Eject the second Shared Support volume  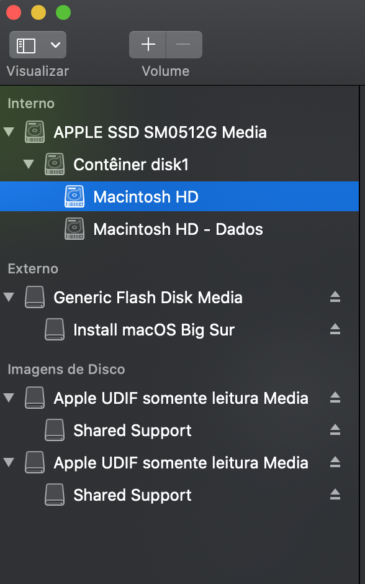pos(335,495)
